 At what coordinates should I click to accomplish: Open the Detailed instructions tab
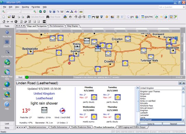[x=37, y=127]
